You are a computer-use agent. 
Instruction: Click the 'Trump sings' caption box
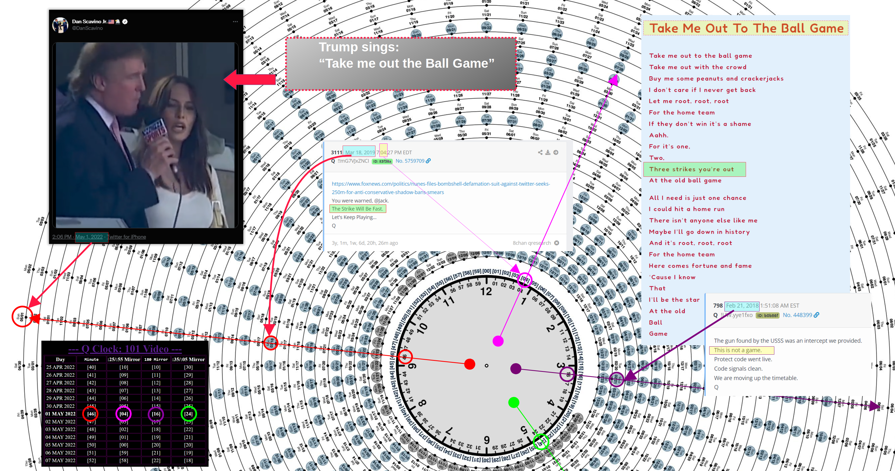click(x=401, y=64)
